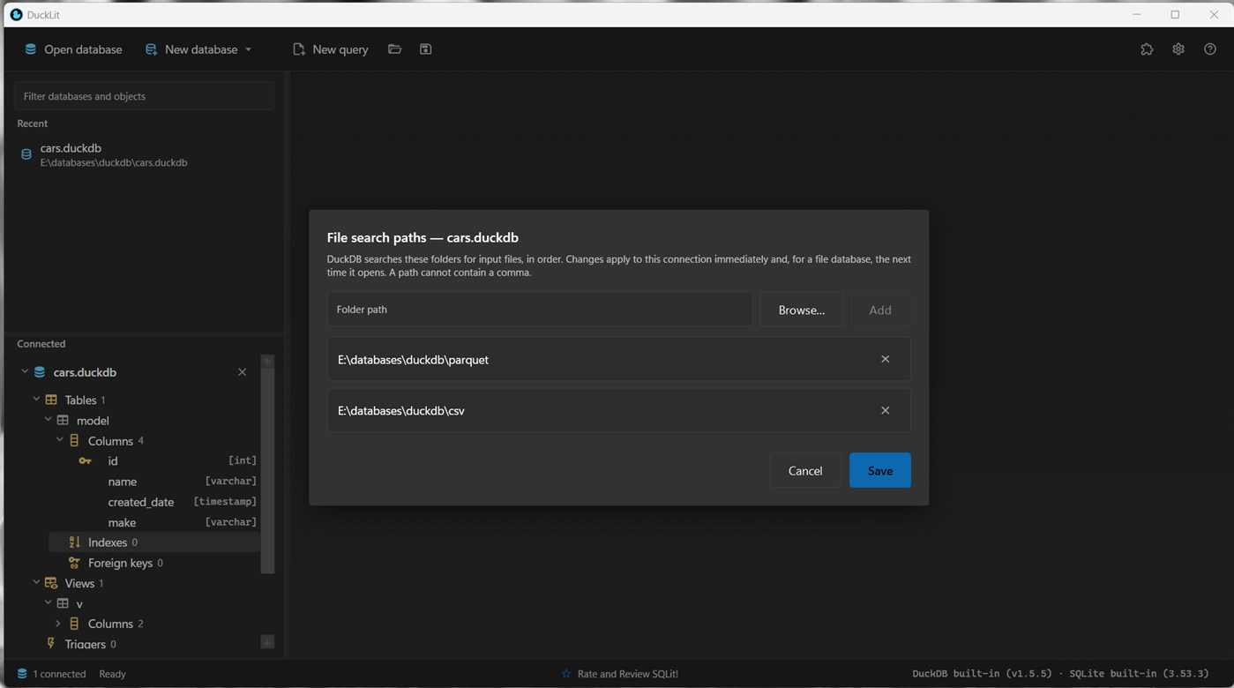Collapse the model Columns node
This screenshot has width=1234, height=688.
click(59, 440)
